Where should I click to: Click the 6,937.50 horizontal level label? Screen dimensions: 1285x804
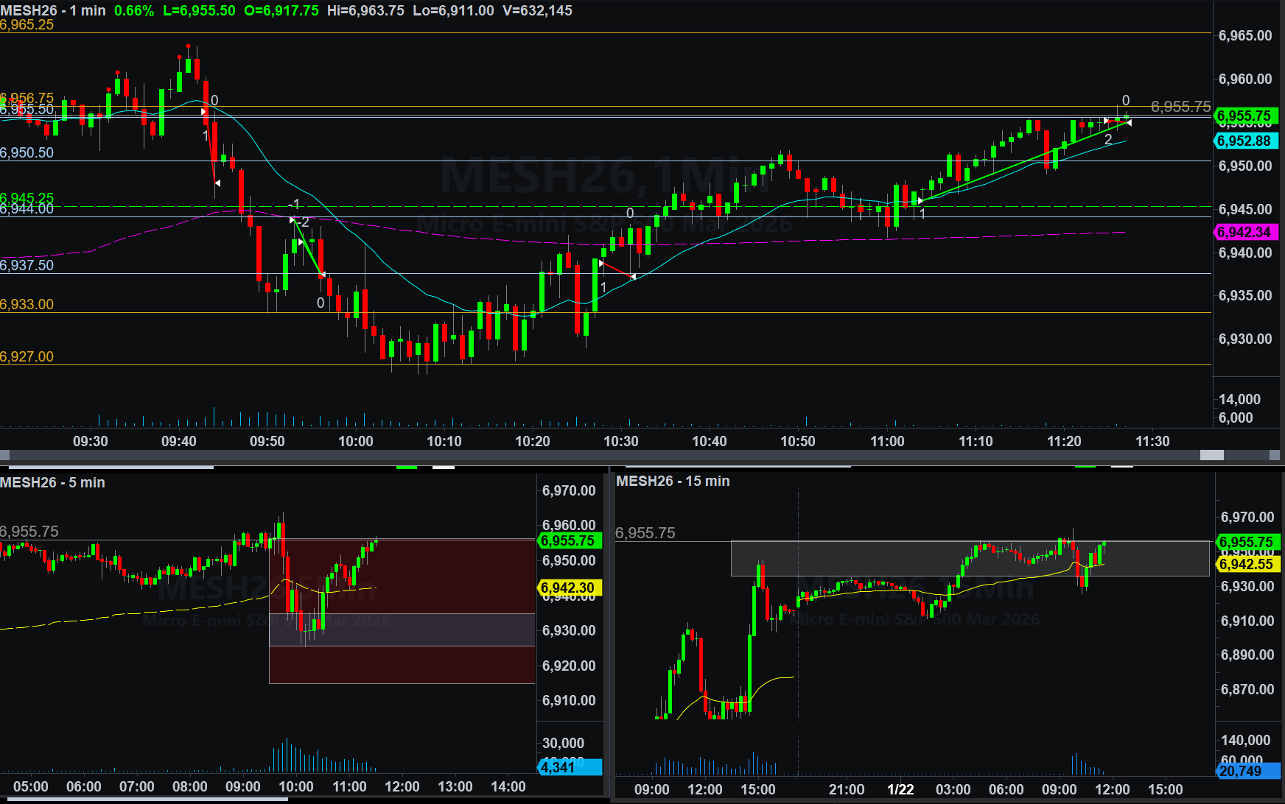click(27, 265)
